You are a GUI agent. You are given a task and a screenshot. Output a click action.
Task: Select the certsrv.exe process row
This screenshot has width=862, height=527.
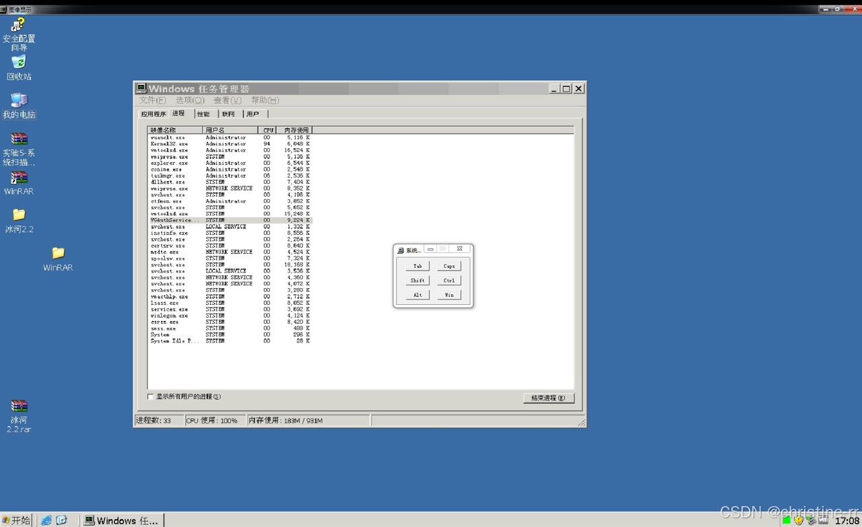click(230, 246)
